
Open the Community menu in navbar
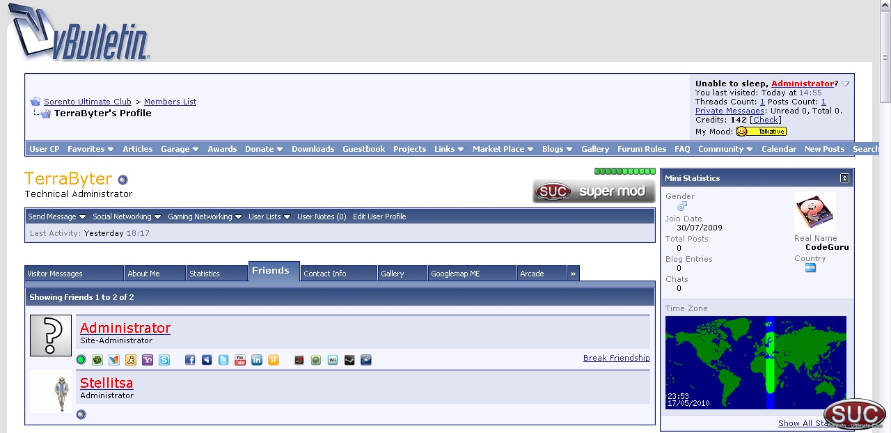(725, 149)
